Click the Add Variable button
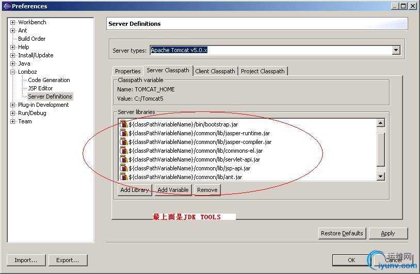The height and width of the screenshot is (274, 420). (173, 190)
